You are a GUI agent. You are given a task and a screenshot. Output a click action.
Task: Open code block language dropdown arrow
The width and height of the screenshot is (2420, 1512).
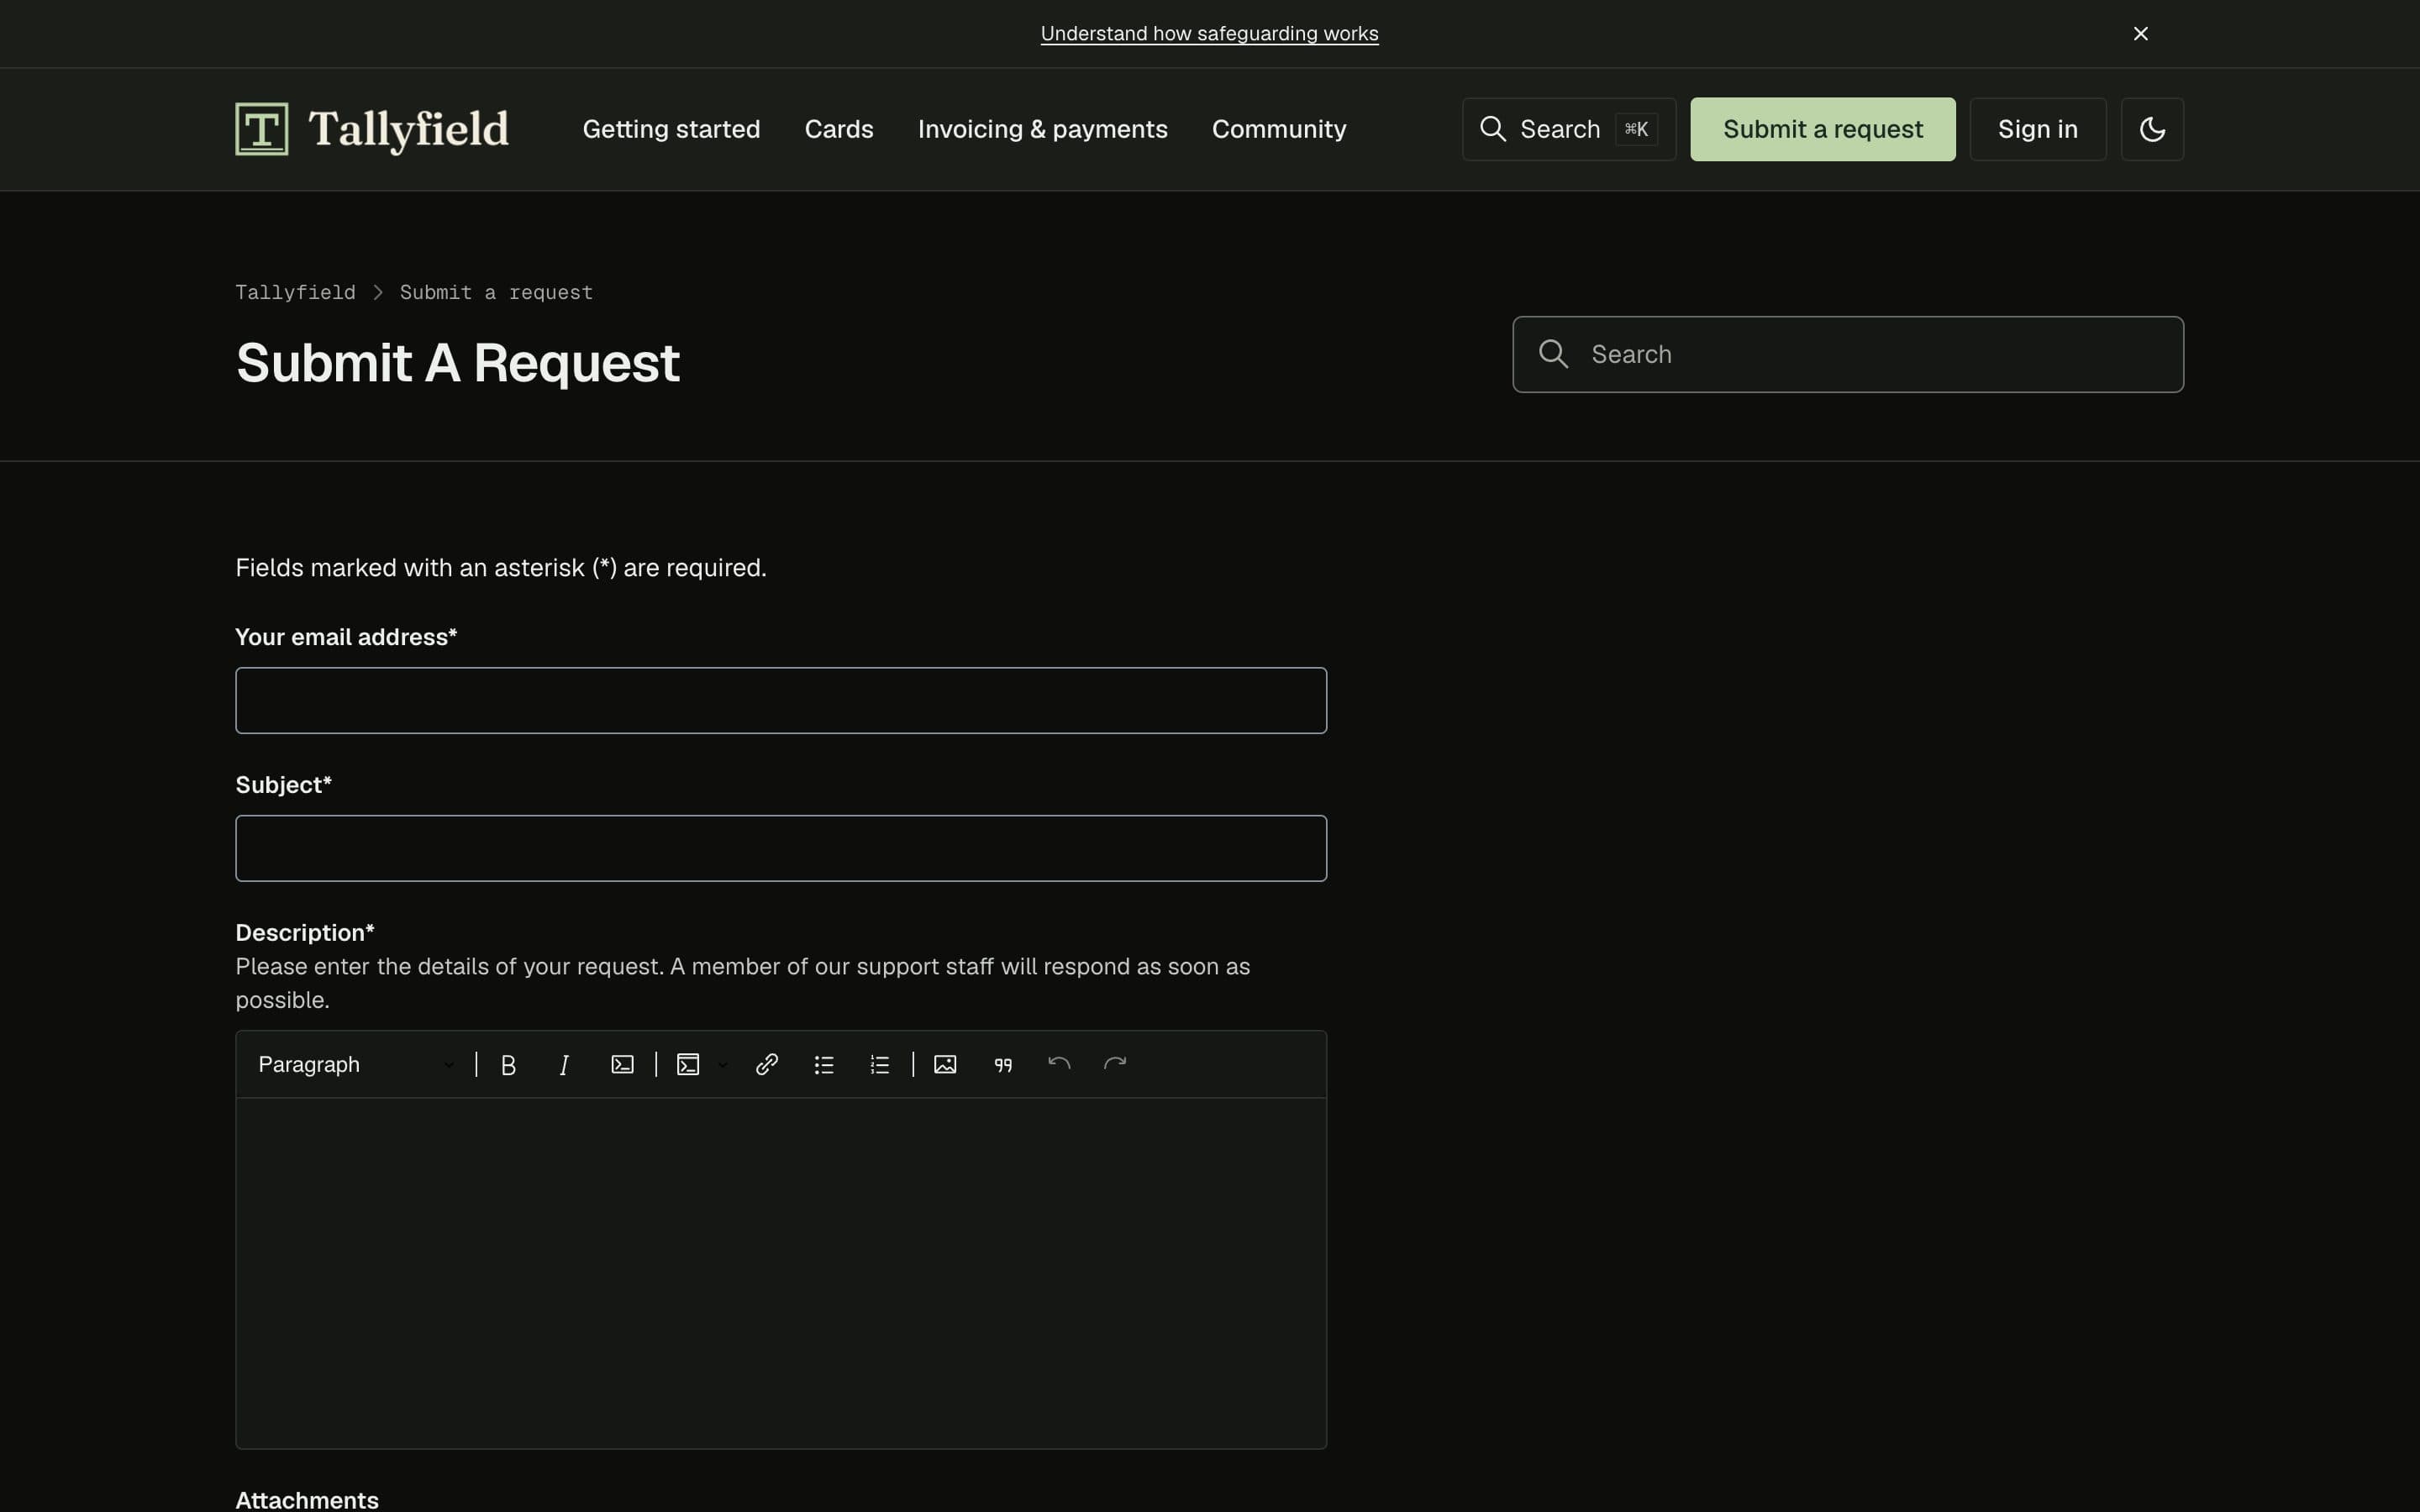722,1065
